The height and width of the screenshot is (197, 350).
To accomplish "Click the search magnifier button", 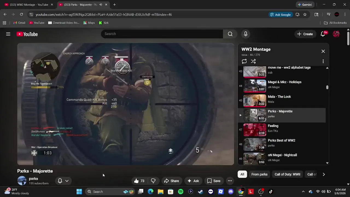I will (230, 34).
